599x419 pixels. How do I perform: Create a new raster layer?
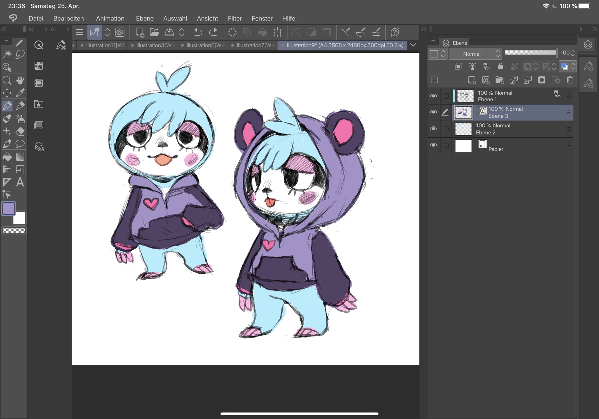click(472, 80)
